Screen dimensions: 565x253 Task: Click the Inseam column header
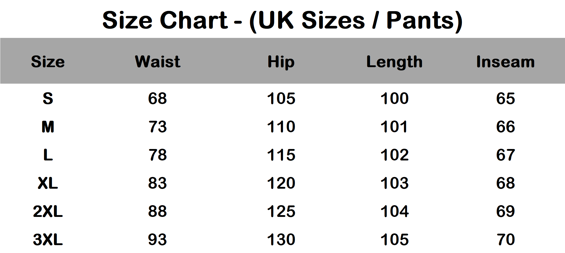(x=505, y=62)
